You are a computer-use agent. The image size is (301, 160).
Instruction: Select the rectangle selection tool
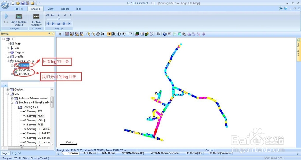click(114, 34)
